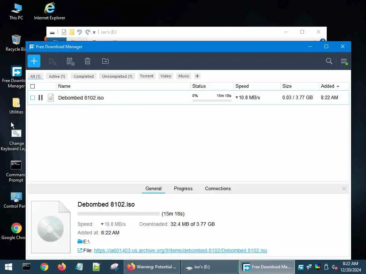Show the All (1) filter

(x=35, y=76)
